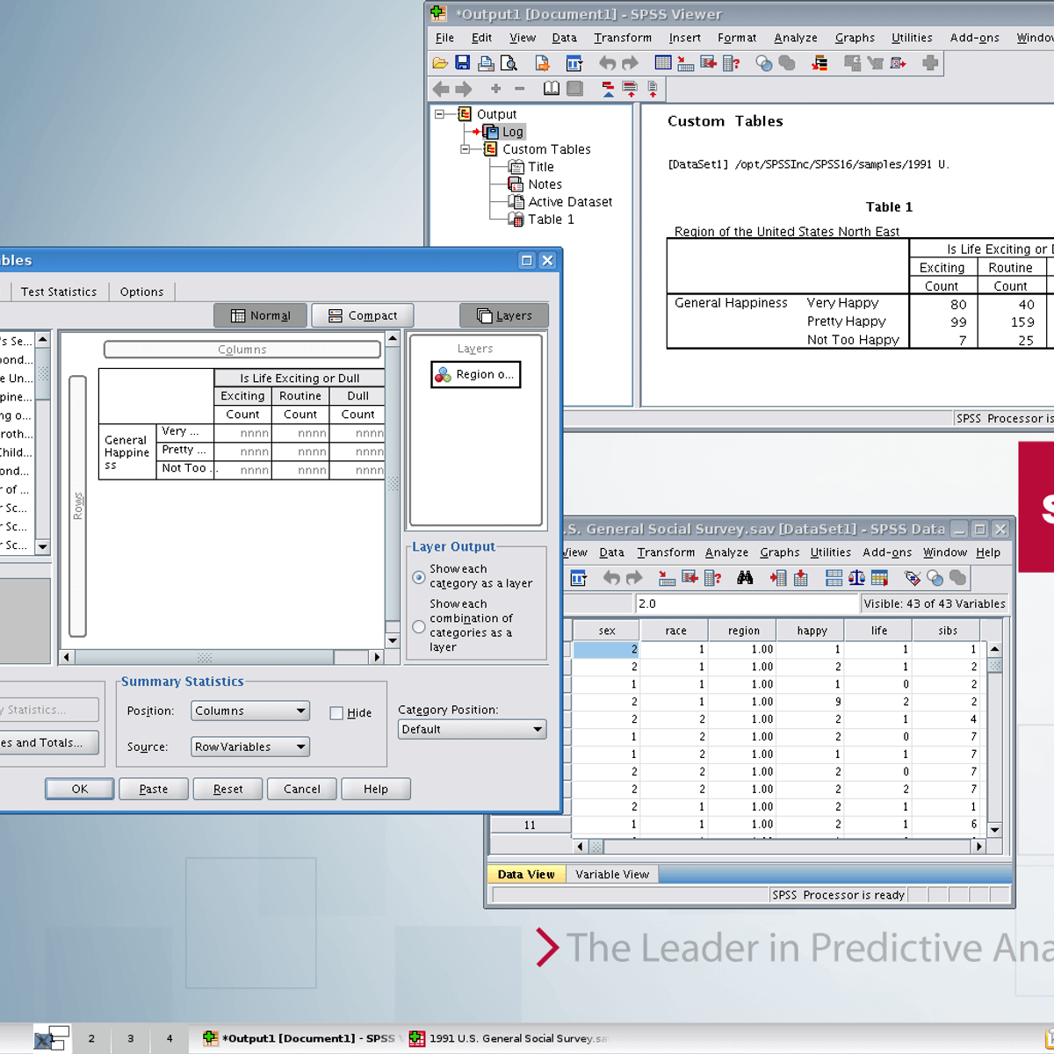Collapse the Output root node in outline
This screenshot has width=1054, height=1054.
(x=439, y=114)
